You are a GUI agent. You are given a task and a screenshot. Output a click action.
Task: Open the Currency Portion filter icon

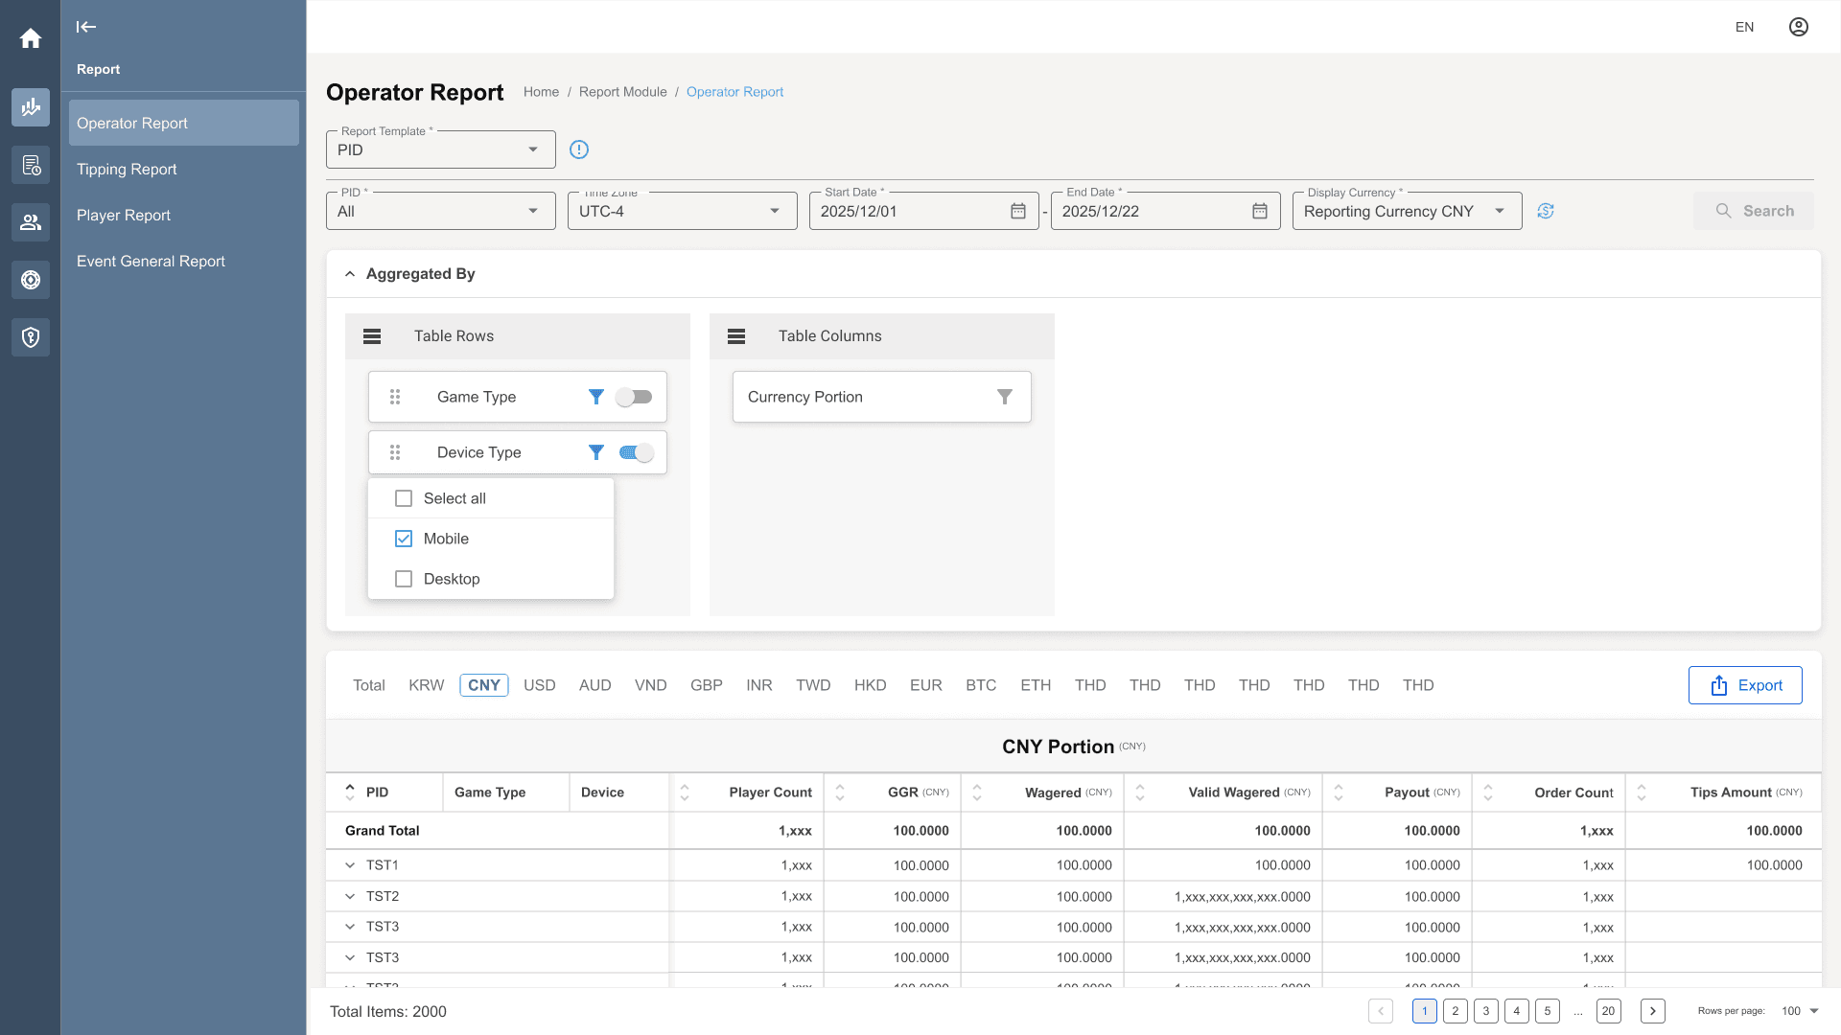coord(1005,397)
